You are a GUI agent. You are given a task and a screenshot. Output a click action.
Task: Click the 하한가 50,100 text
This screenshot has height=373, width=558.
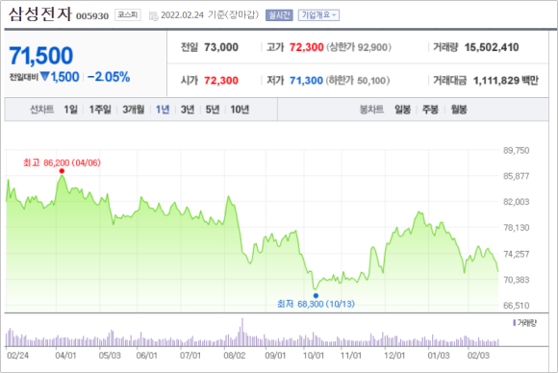358,81
